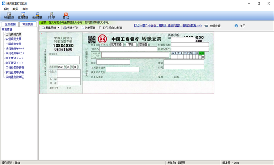Select 电汇凭证(二) in the tree
This screenshot has height=165, width=274.
tap(14, 63)
